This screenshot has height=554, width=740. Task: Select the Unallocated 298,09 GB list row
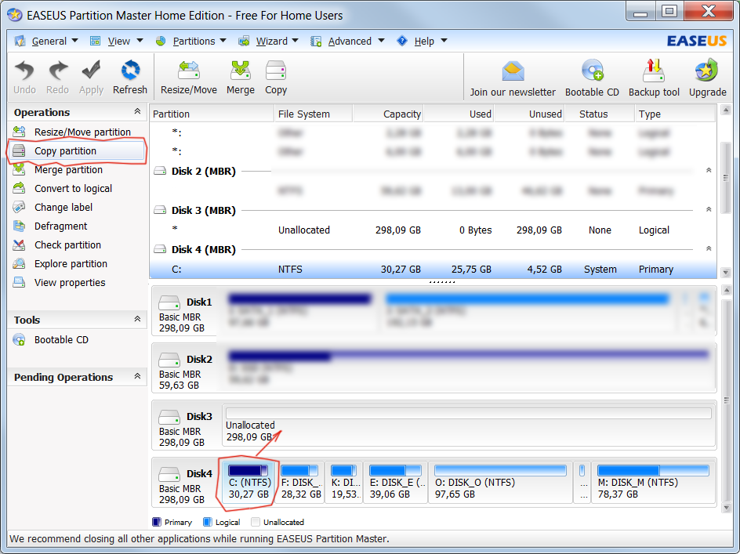click(433, 230)
